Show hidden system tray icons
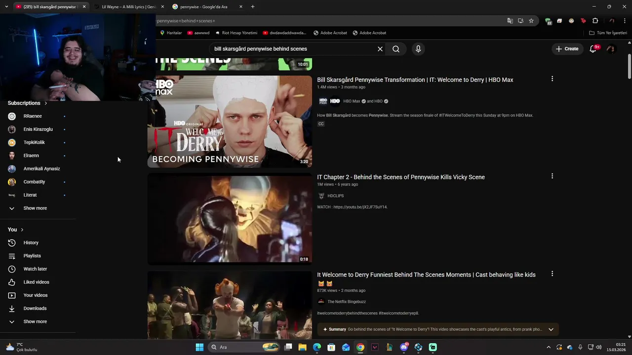This screenshot has height=355, width=632. pyautogui.click(x=549, y=347)
